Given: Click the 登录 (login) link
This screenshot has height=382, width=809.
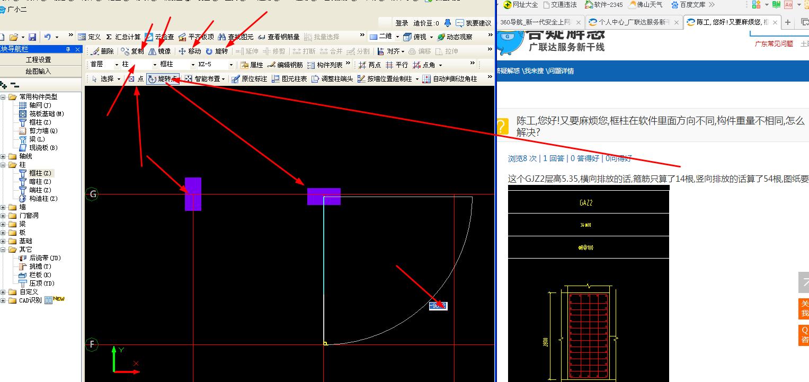Looking at the screenshot, I should pyautogui.click(x=402, y=23).
